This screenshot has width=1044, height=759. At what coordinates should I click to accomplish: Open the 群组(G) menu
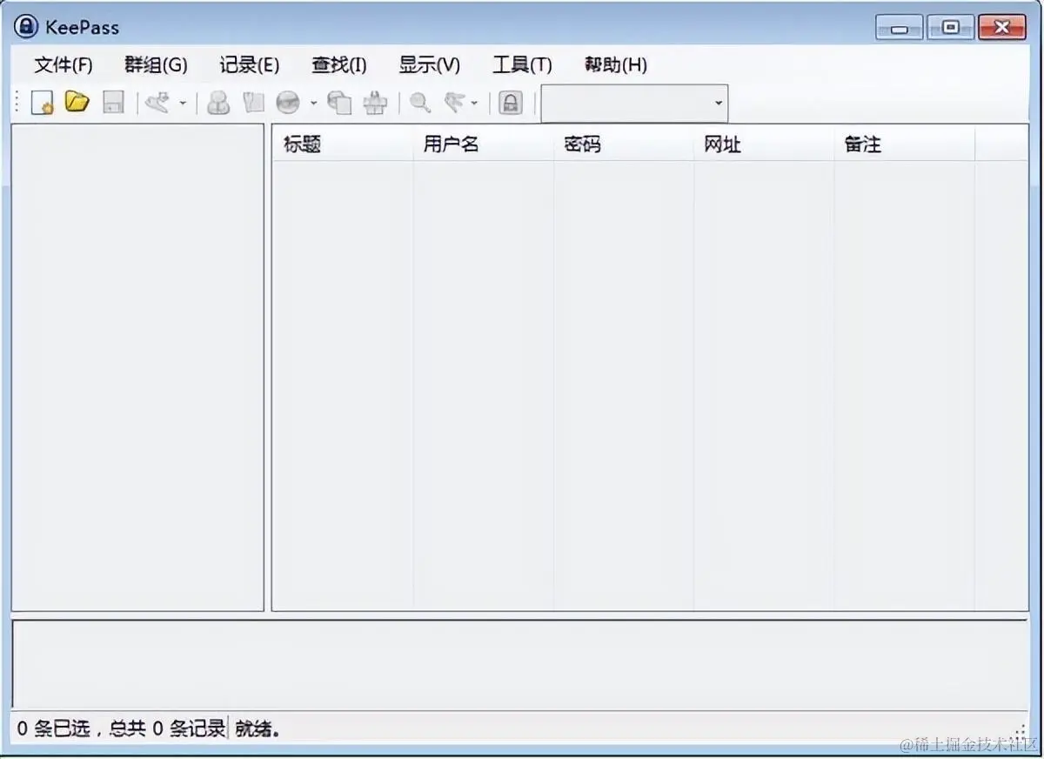tap(156, 64)
